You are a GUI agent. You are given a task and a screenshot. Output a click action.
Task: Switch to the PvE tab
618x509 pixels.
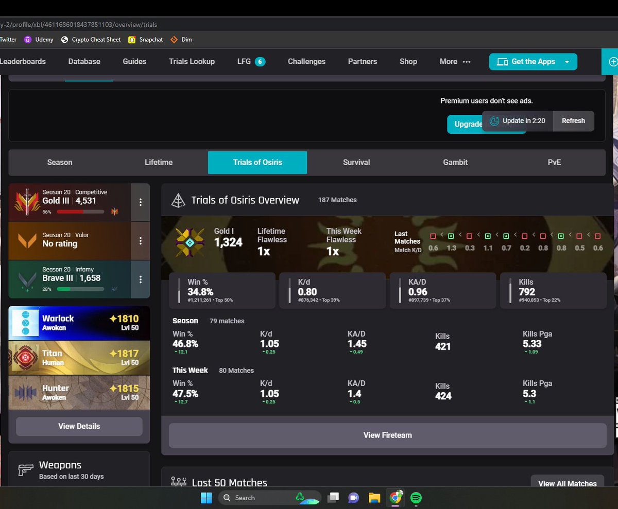click(554, 162)
